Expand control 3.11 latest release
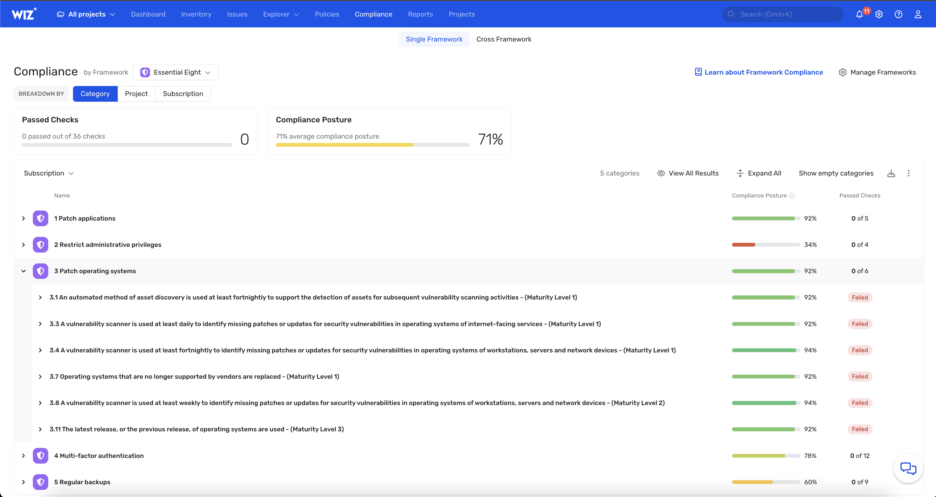 (40, 429)
